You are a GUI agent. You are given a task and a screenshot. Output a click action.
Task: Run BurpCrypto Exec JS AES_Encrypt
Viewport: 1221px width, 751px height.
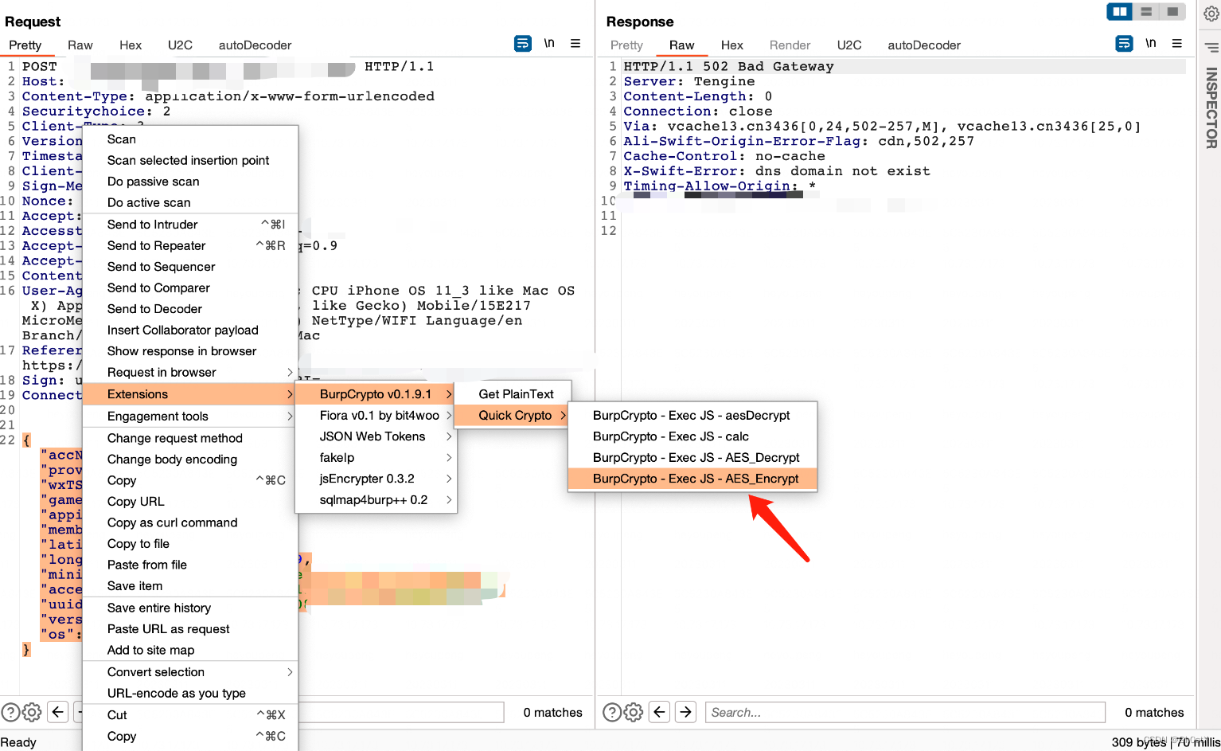tap(692, 479)
